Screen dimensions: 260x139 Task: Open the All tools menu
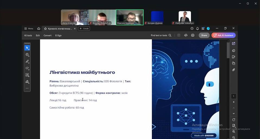(28, 35)
